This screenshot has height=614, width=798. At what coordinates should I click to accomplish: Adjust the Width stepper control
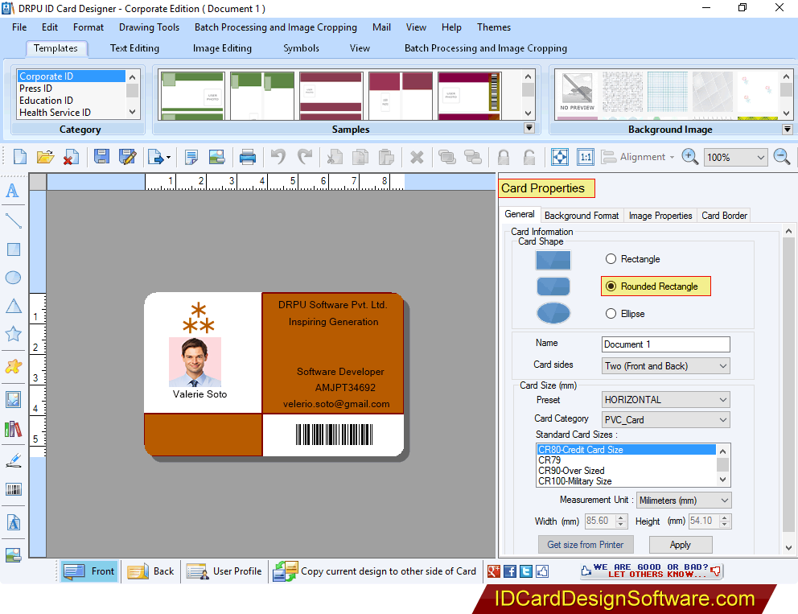pyautogui.click(x=621, y=521)
